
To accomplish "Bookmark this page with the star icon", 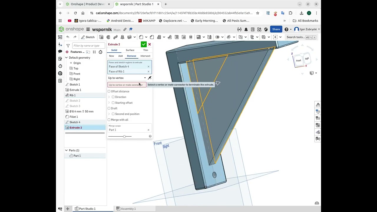I will coord(258,13).
